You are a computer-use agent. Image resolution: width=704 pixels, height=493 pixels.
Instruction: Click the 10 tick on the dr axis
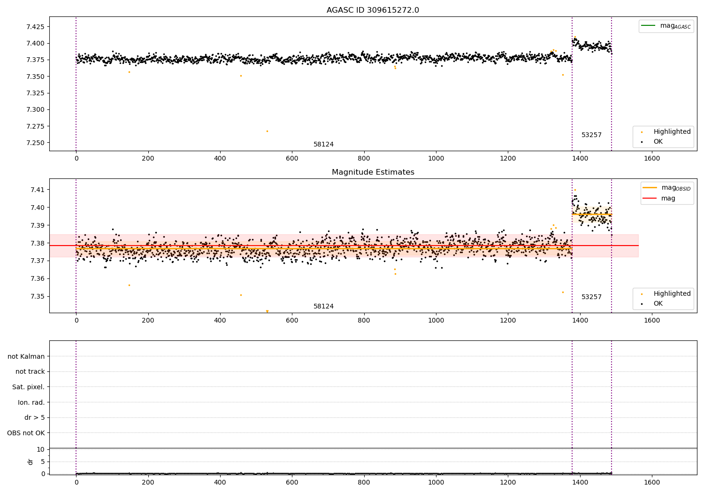(x=41, y=449)
